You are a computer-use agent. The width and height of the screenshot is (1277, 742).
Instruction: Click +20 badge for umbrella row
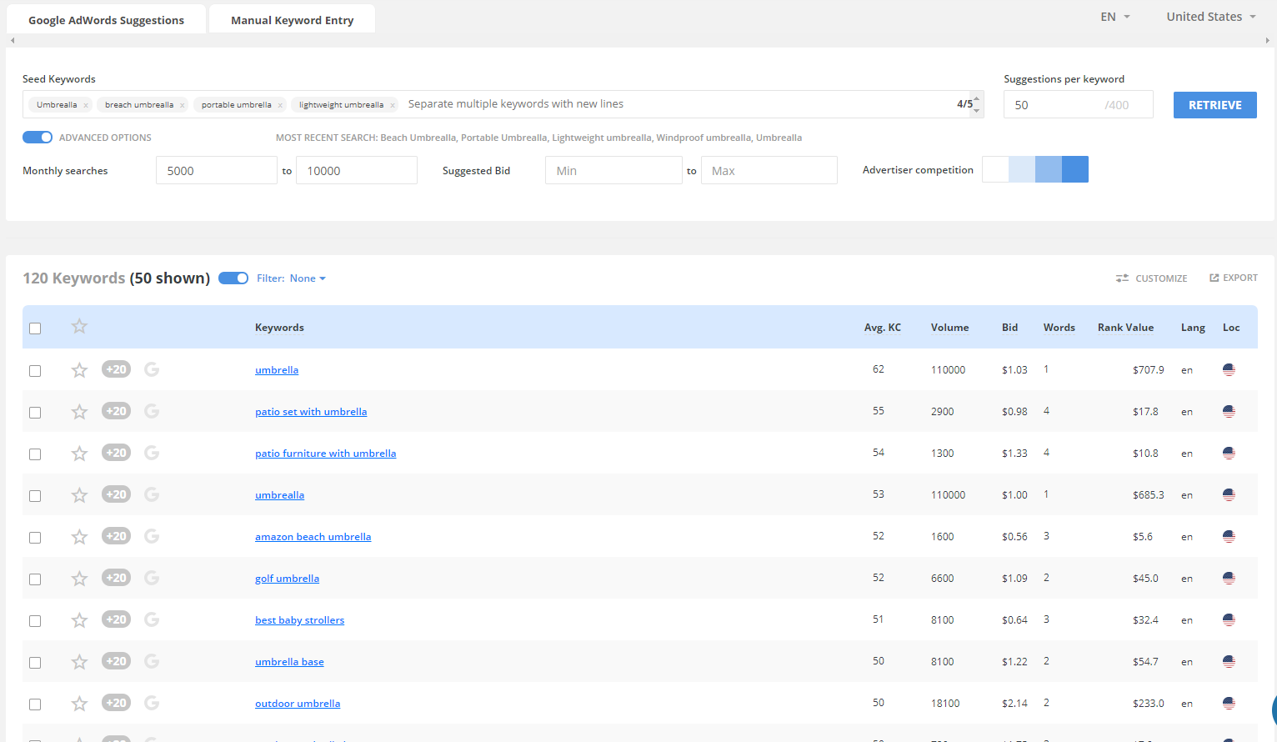pyautogui.click(x=117, y=369)
